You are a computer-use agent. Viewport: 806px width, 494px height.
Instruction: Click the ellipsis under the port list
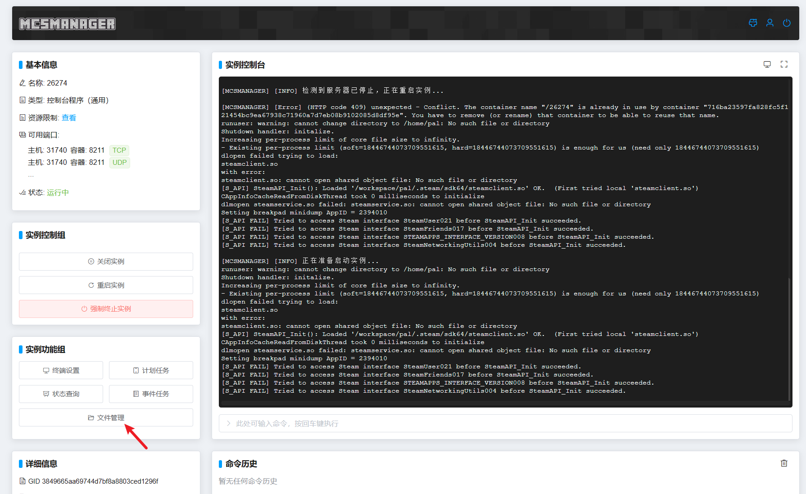pyautogui.click(x=31, y=175)
